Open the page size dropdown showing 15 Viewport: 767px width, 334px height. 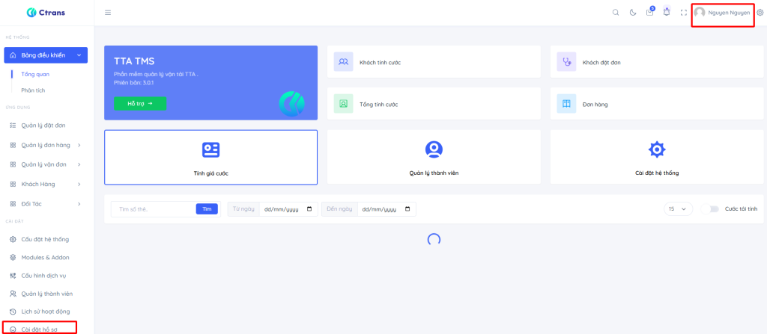click(678, 209)
